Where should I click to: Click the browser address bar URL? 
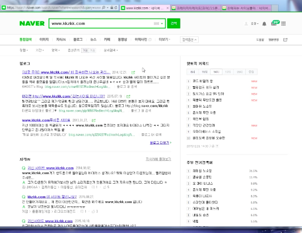coord(54,8)
